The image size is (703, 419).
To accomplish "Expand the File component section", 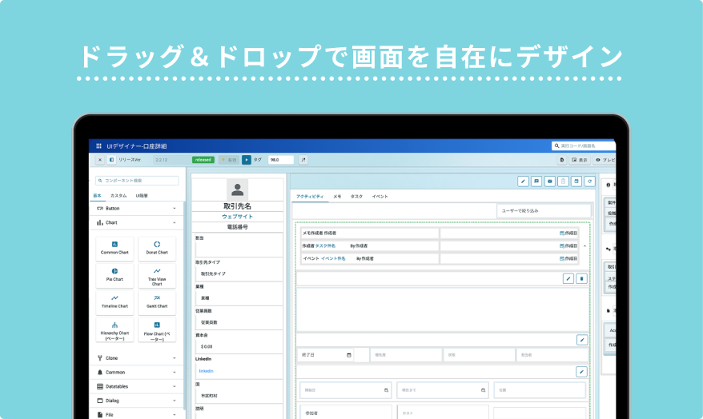I will [x=136, y=414].
